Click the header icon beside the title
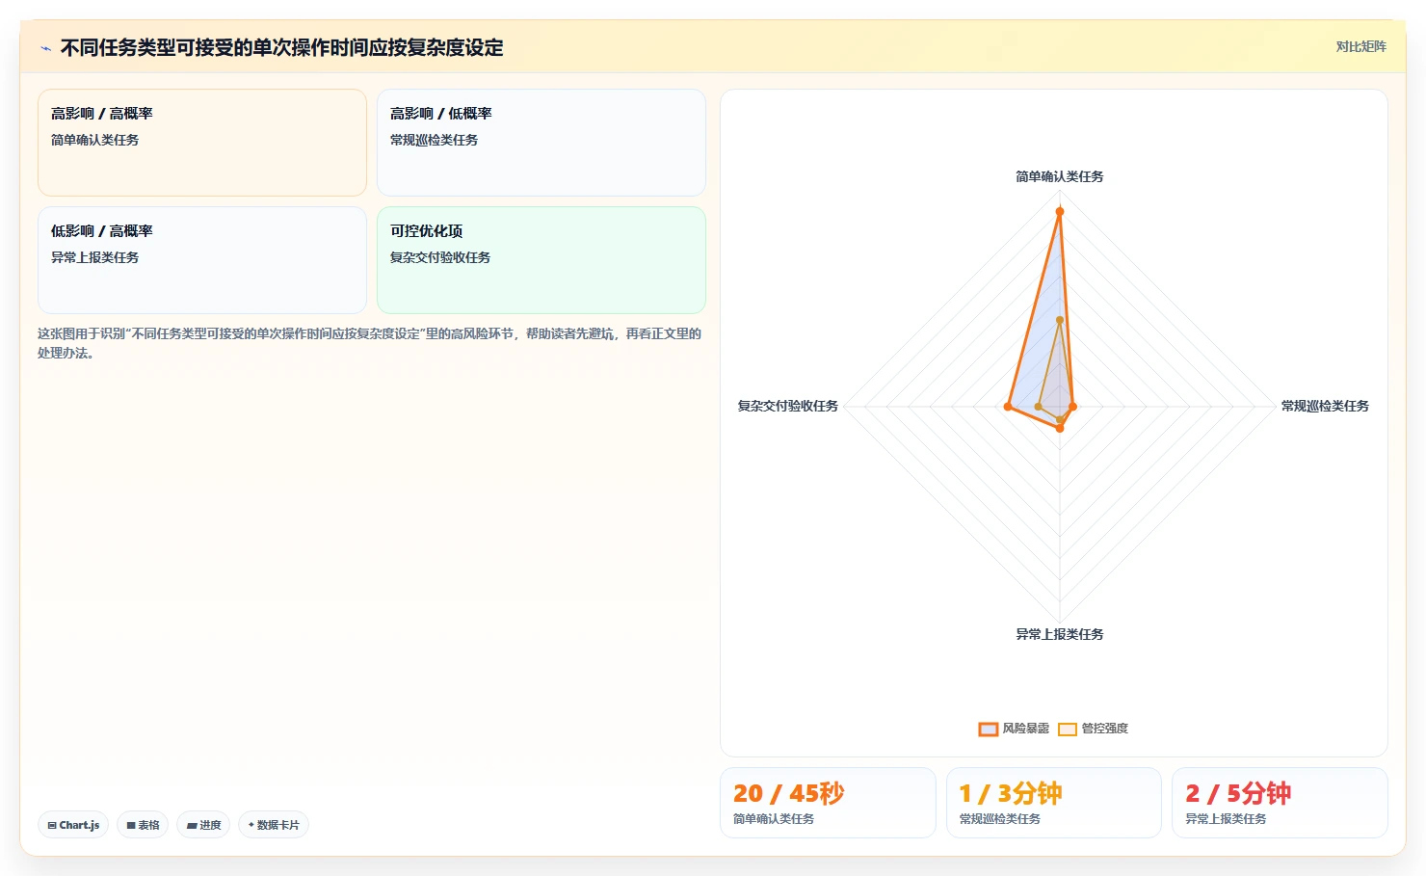The width and height of the screenshot is (1426, 876). coord(45,48)
